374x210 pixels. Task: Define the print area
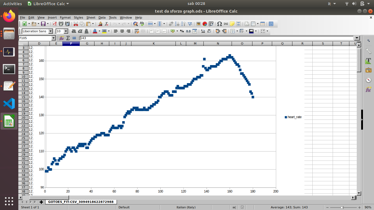point(247,24)
